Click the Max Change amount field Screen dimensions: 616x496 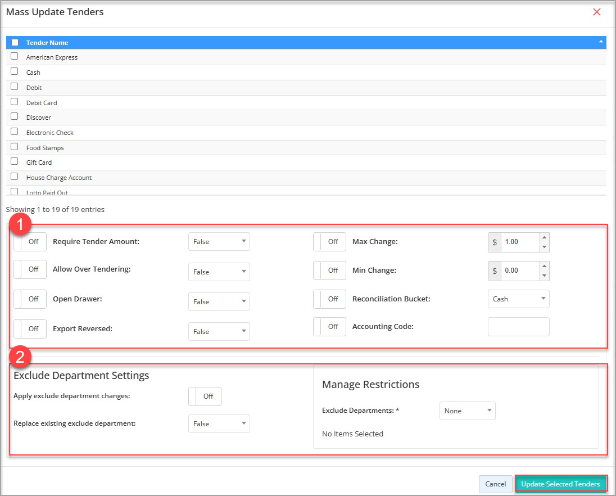point(520,242)
